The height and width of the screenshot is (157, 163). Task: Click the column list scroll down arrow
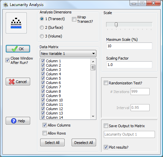[93, 116]
